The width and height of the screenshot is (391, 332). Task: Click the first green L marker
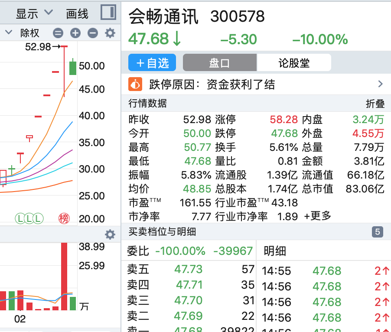tap(20, 218)
